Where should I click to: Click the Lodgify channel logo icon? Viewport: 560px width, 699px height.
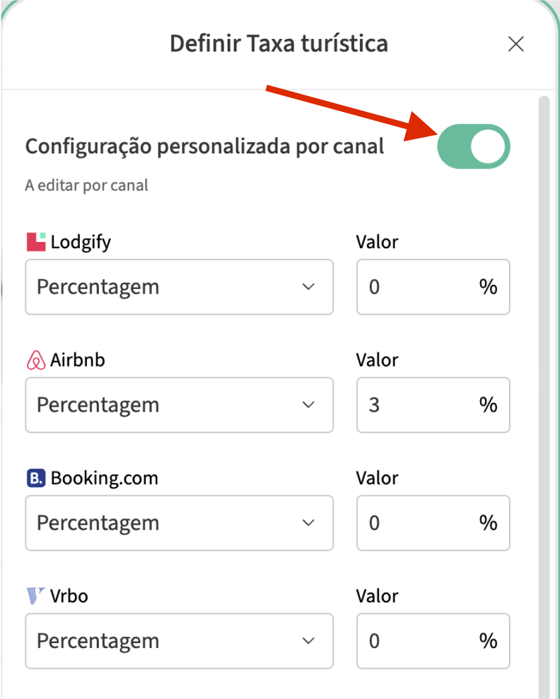click(36, 242)
